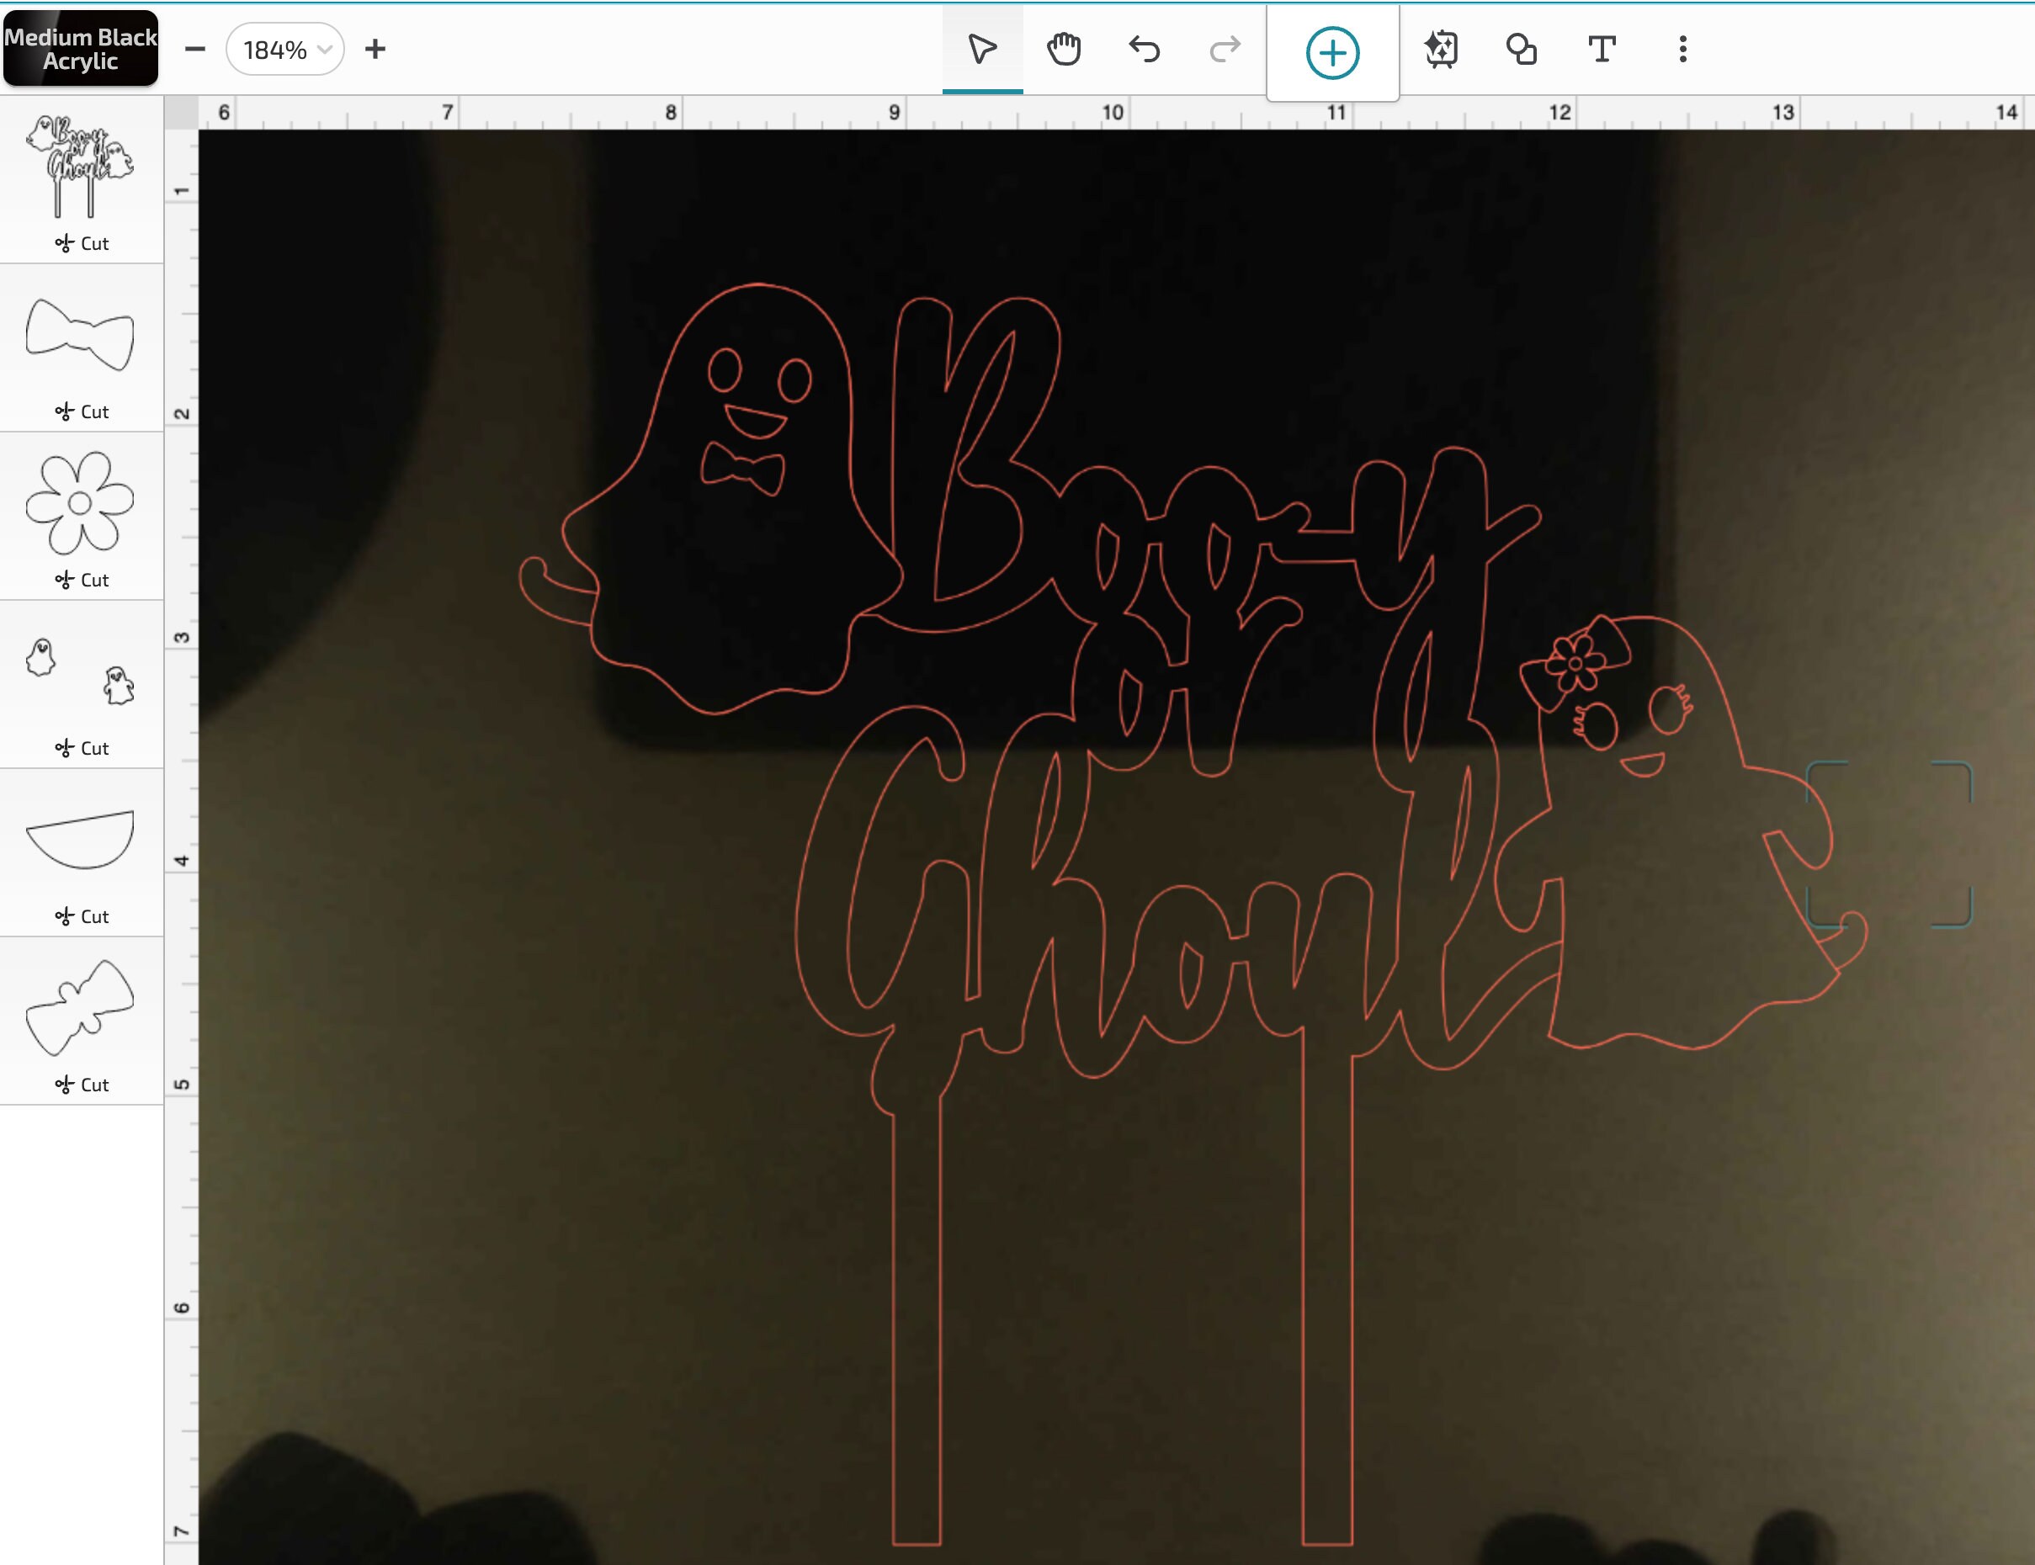This screenshot has width=2035, height=1565.
Task: Undo the last action
Action: [x=1145, y=50]
